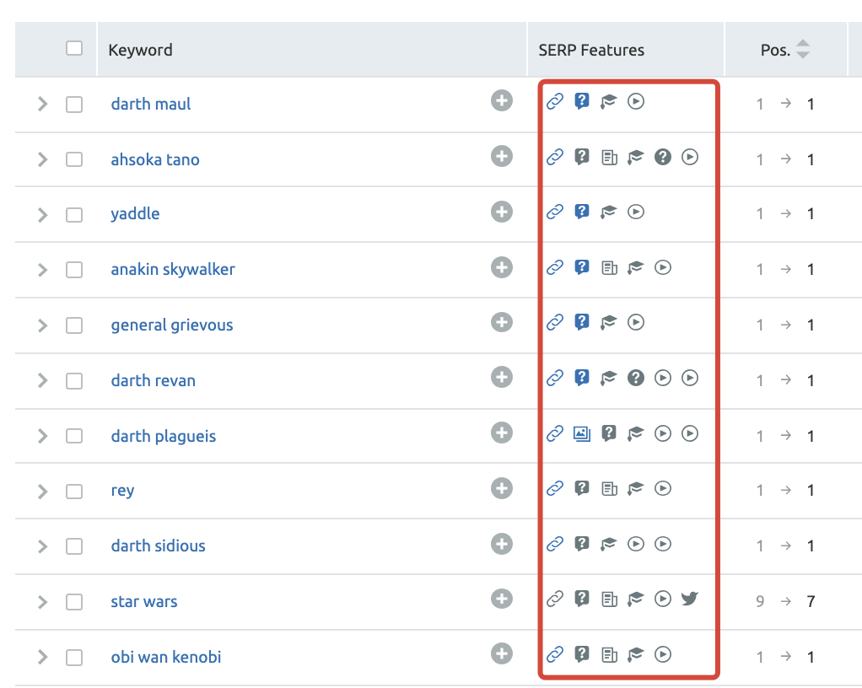The width and height of the screenshot is (862, 688).
Task: Click the top stories news icon for ahsoka tano
Action: (x=609, y=158)
